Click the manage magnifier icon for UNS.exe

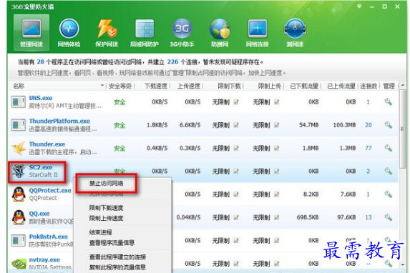(389, 102)
